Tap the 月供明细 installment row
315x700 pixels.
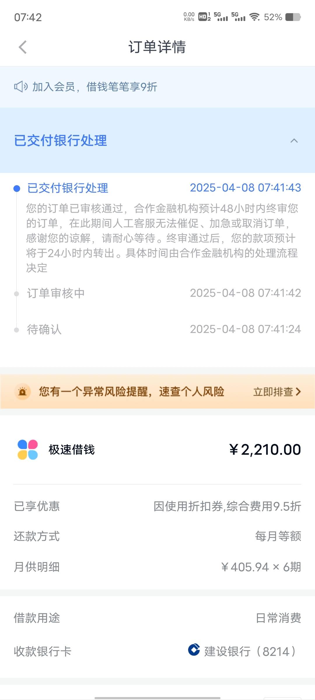click(157, 567)
